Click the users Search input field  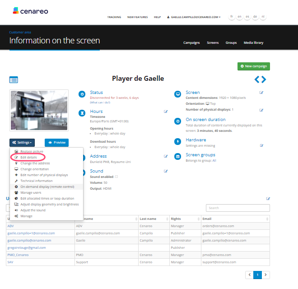[237, 208]
